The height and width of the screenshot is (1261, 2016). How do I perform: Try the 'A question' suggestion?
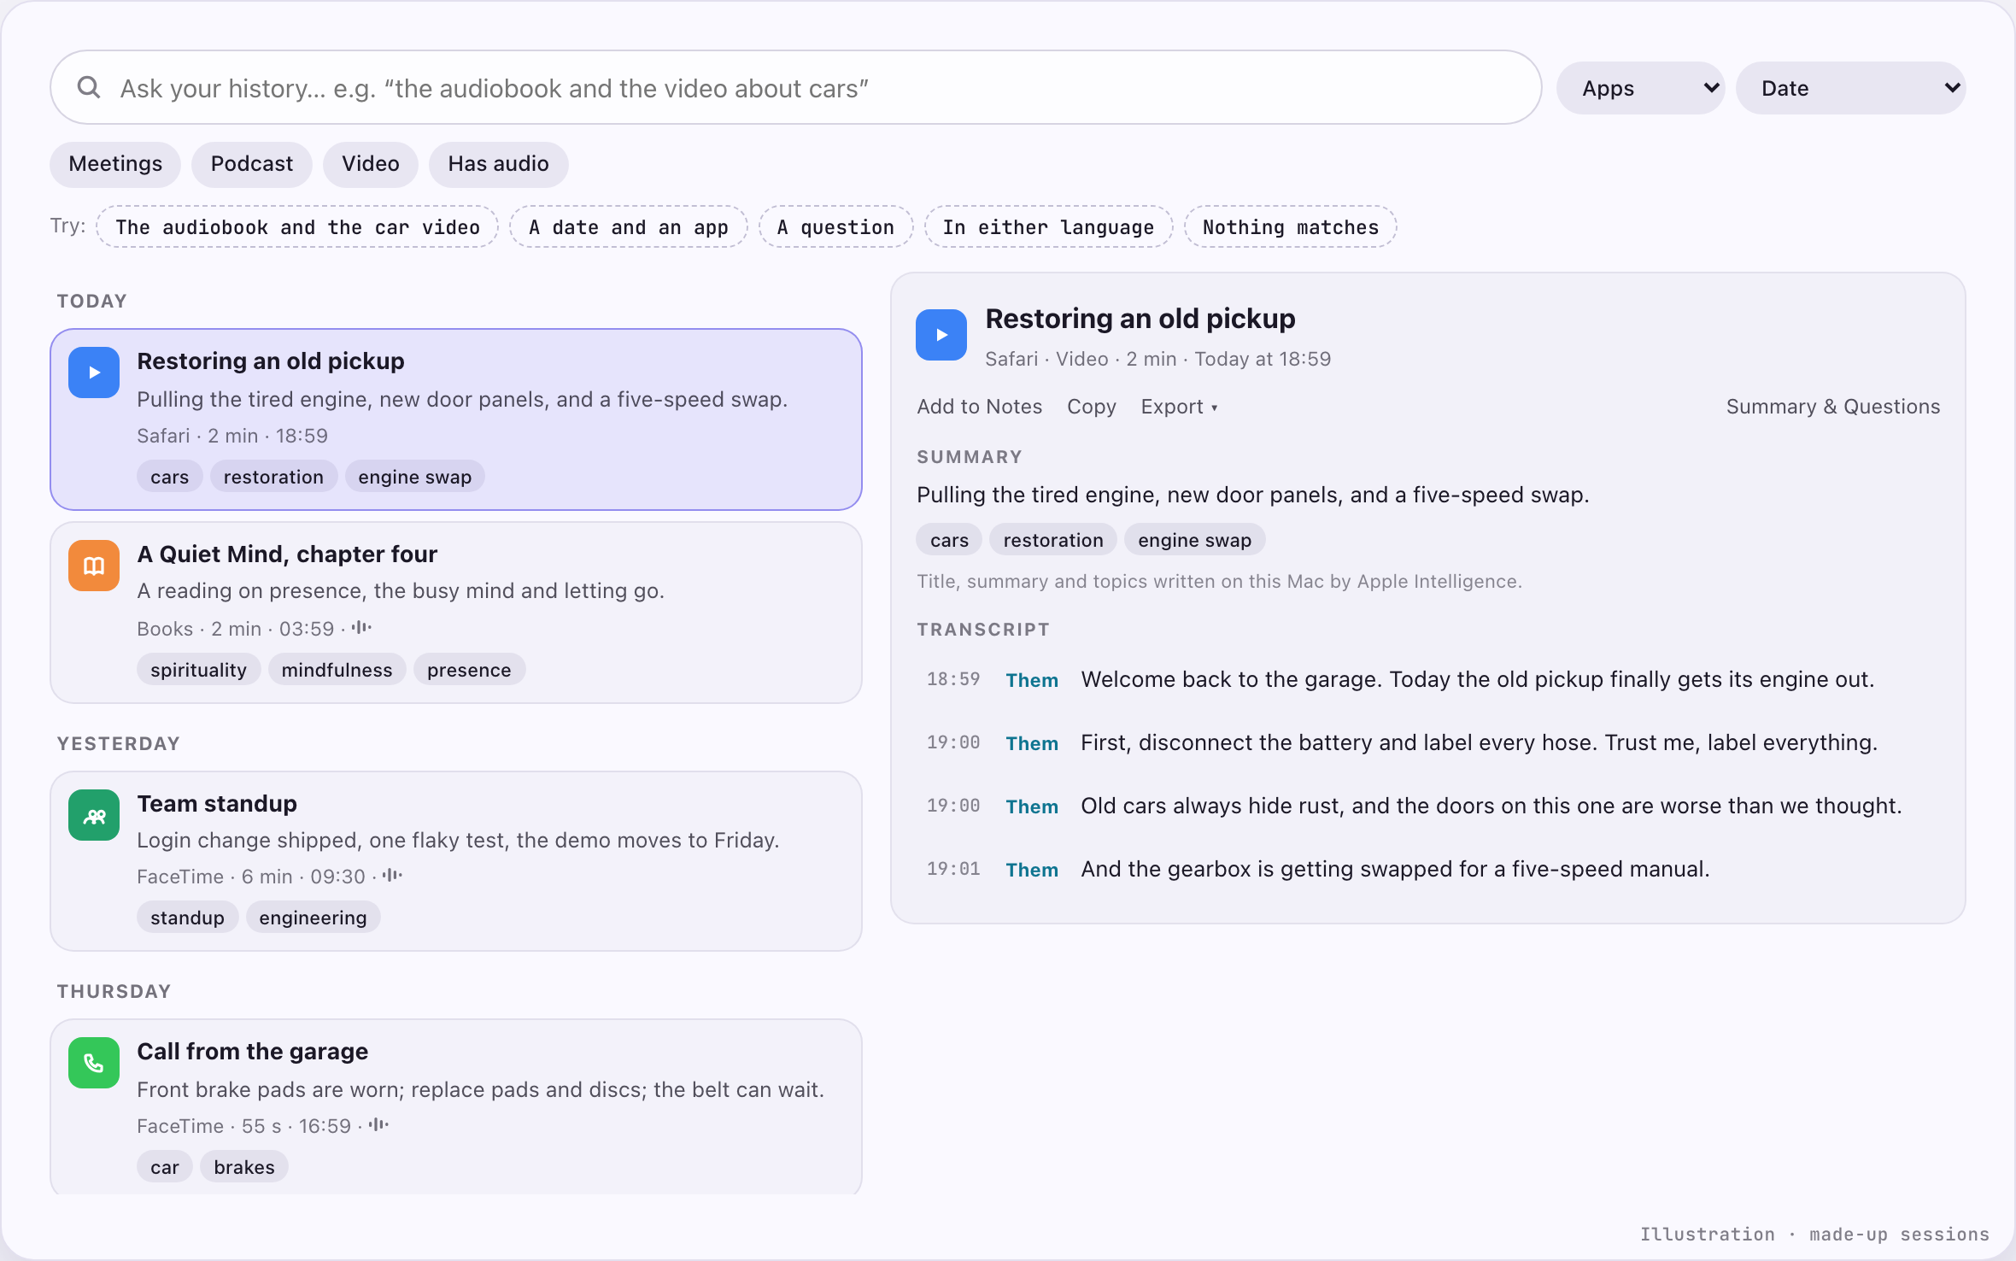click(836, 227)
